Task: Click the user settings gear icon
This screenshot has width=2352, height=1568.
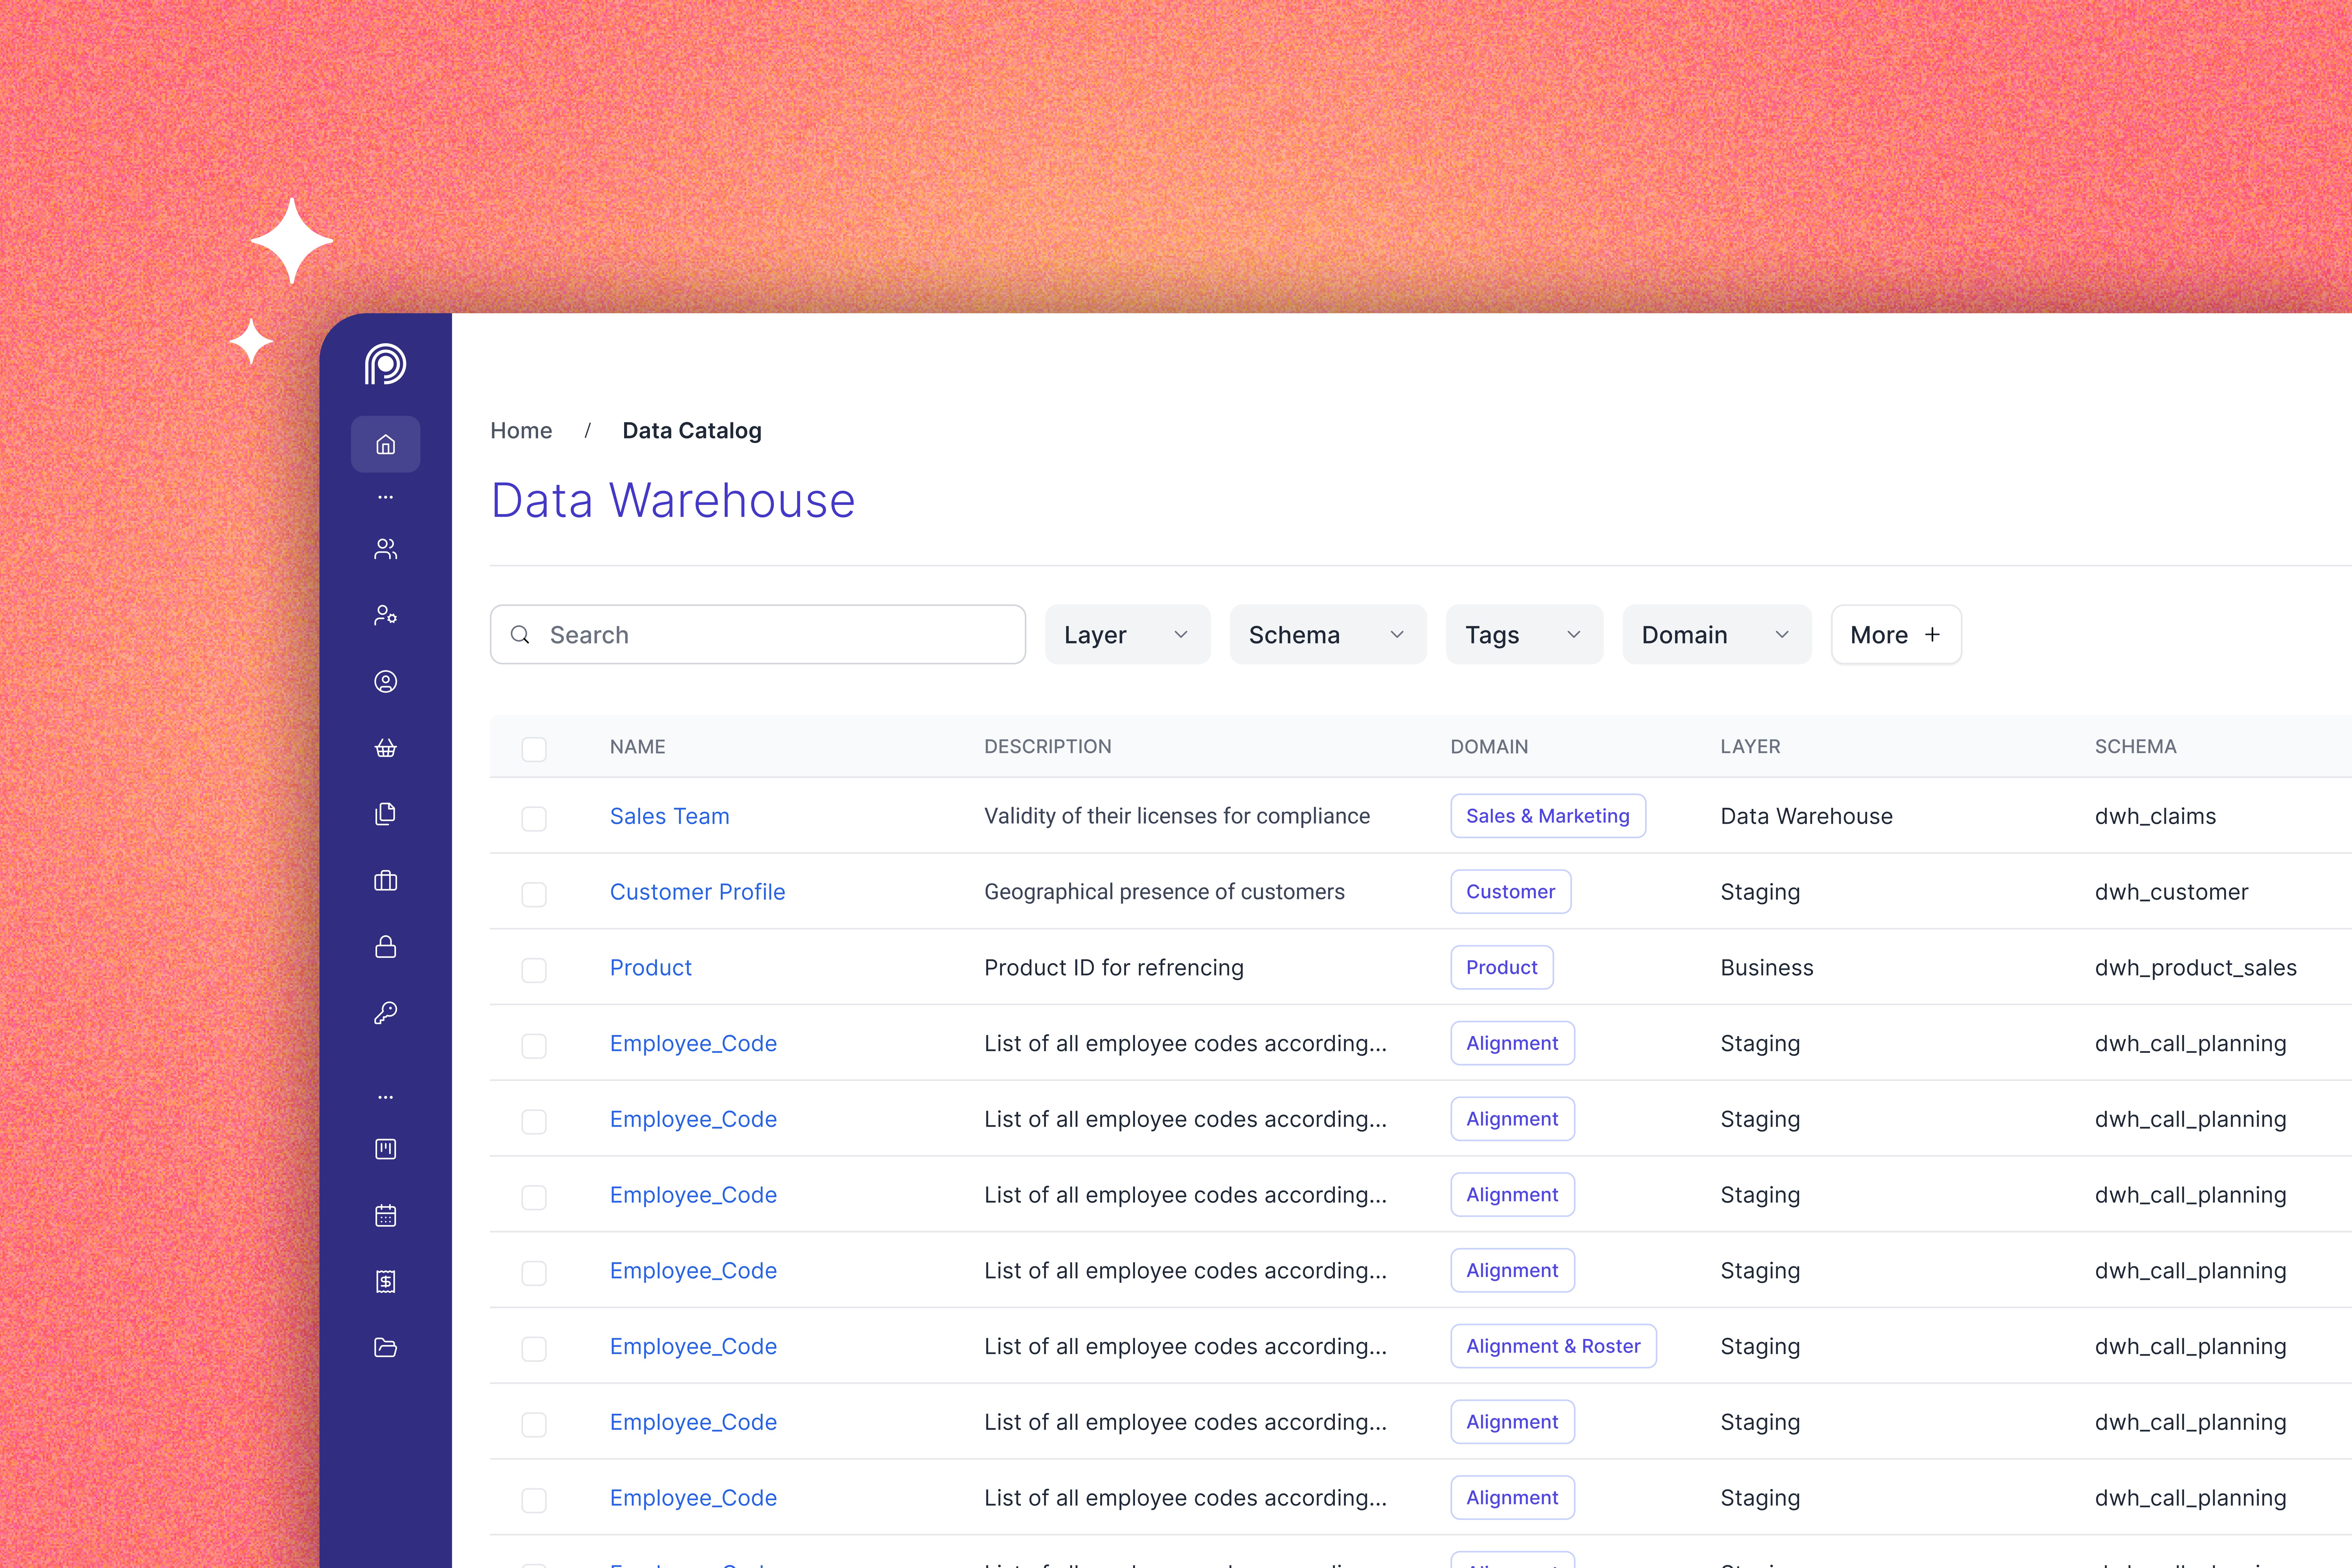Action: (x=385, y=615)
